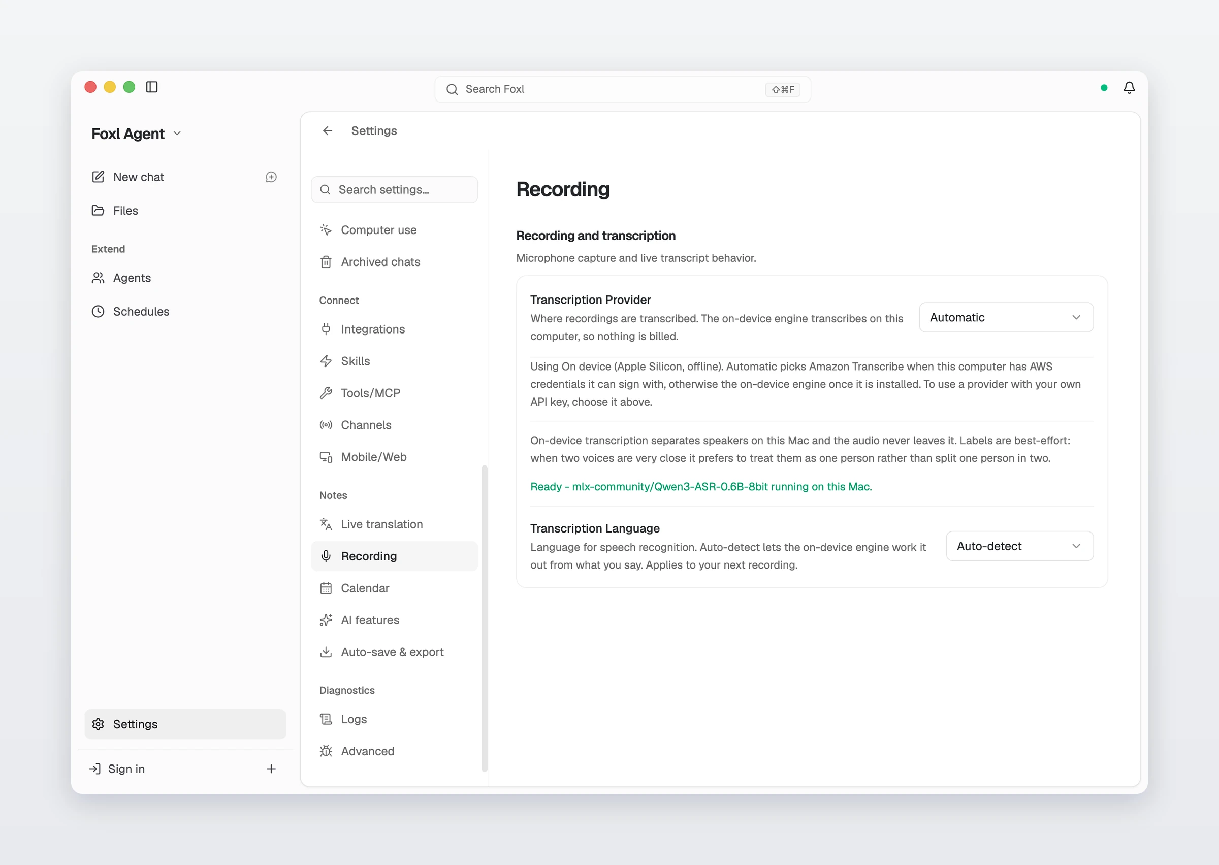Click the Recording and transcription heading
The width and height of the screenshot is (1219, 865).
pos(596,236)
